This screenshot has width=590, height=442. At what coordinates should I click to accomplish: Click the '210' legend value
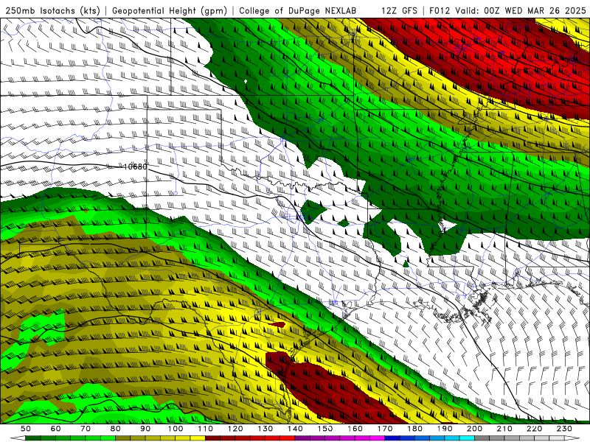coord(504,429)
